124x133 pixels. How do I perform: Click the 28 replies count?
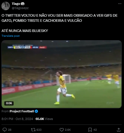coord(10,130)
